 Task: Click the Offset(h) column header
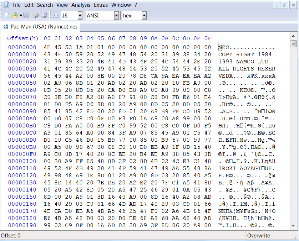pyautogui.click(x=23, y=38)
